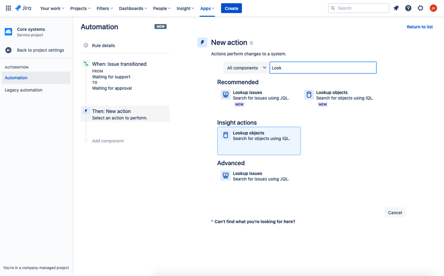The width and height of the screenshot is (444, 276).
Task: Open the Filters dropdown menu
Action: (x=105, y=8)
